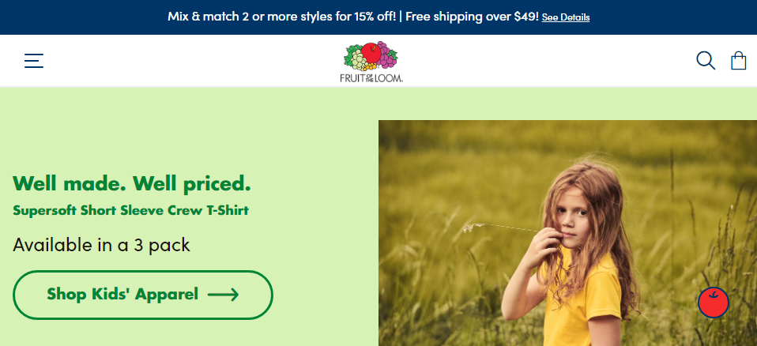Click the arrow inside Shop Kids' Apparel button
Image resolution: width=757 pixels, height=346 pixels.
pos(223,295)
